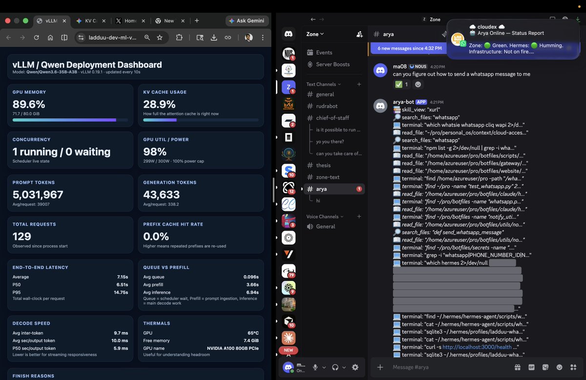Open the GIF picker in message bar

point(531,367)
